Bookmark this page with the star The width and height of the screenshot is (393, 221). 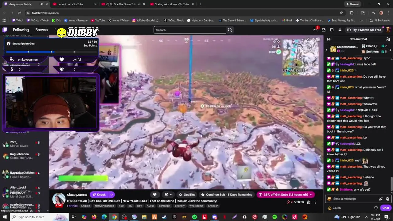pos(341,13)
